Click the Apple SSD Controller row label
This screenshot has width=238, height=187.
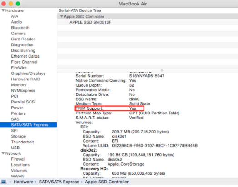click(84, 16)
